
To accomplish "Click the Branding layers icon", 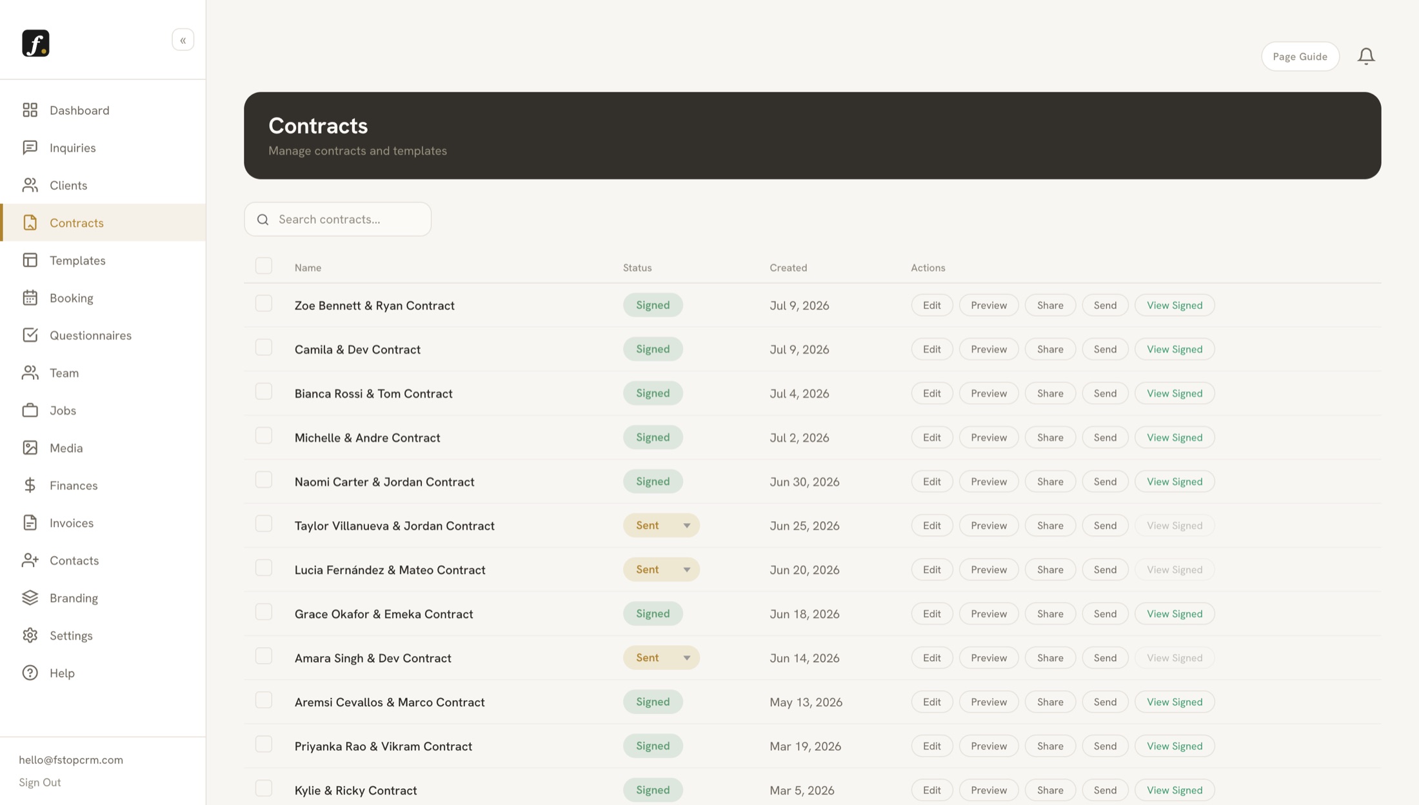I will click(30, 598).
